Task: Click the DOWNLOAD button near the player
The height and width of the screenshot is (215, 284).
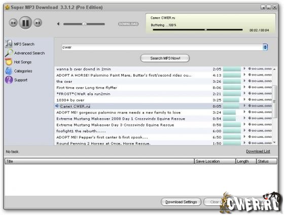Action: [x=128, y=24]
